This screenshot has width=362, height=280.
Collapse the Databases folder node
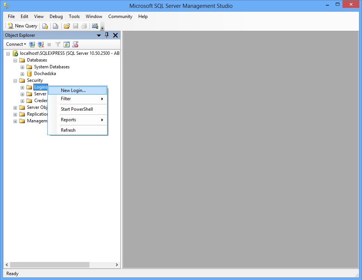tap(15, 60)
